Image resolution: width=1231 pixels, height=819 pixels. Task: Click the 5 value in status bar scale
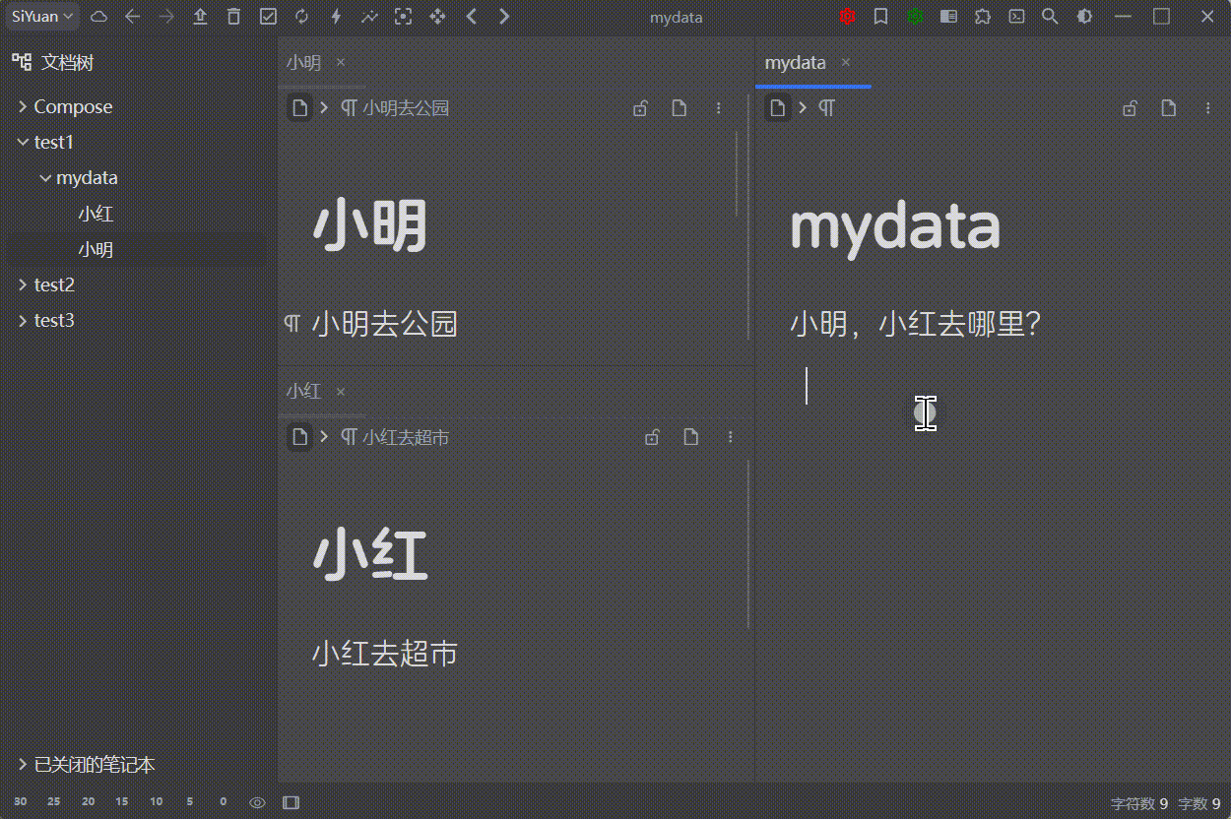pos(189,802)
